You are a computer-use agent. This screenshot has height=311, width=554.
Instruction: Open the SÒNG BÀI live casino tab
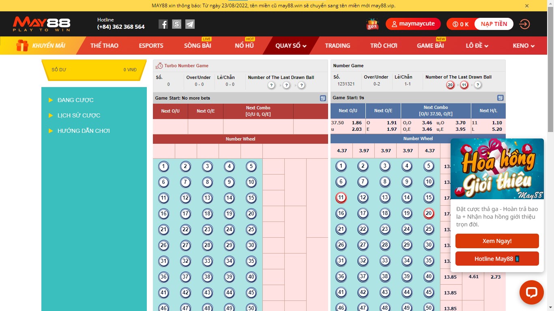click(x=198, y=46)
